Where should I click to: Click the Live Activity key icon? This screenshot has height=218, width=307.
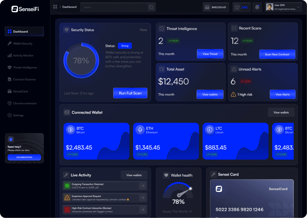(66, 175)
